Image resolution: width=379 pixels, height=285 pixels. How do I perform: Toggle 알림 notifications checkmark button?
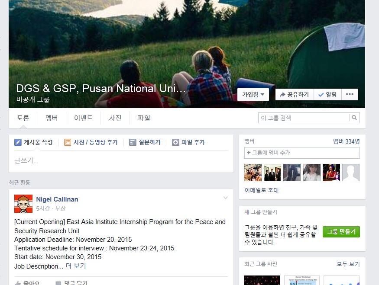327,94
